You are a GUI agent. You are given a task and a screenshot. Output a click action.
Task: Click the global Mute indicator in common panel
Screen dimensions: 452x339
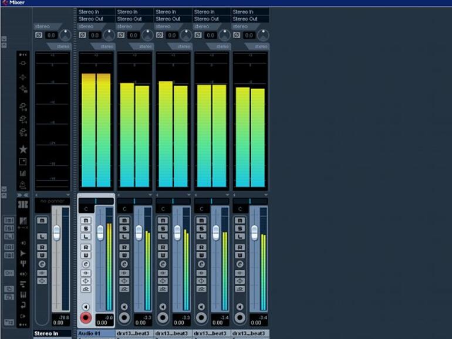point(9,219)
